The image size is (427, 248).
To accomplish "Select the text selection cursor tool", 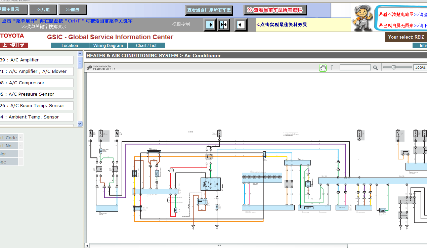I will [x=332, y=68].
